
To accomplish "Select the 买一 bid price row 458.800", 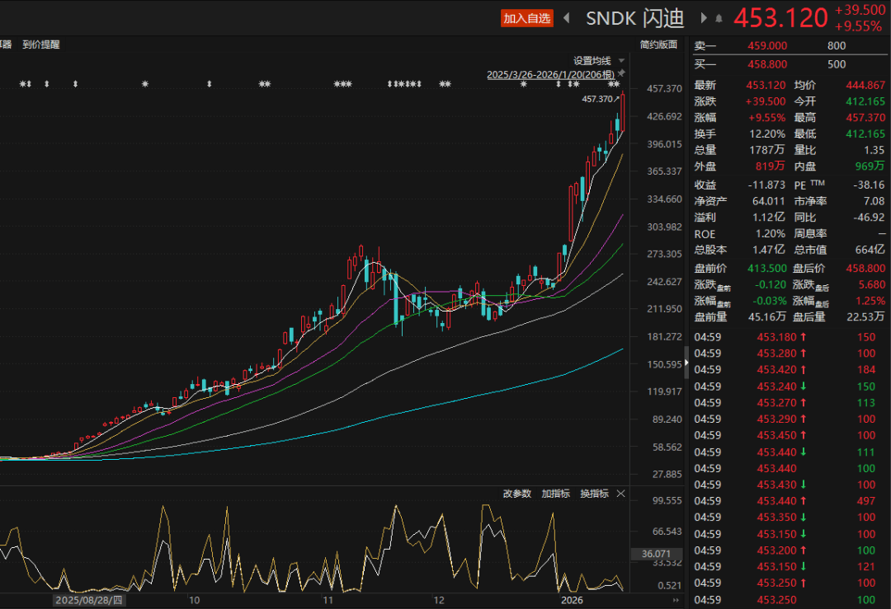I will tap(767, 63).
